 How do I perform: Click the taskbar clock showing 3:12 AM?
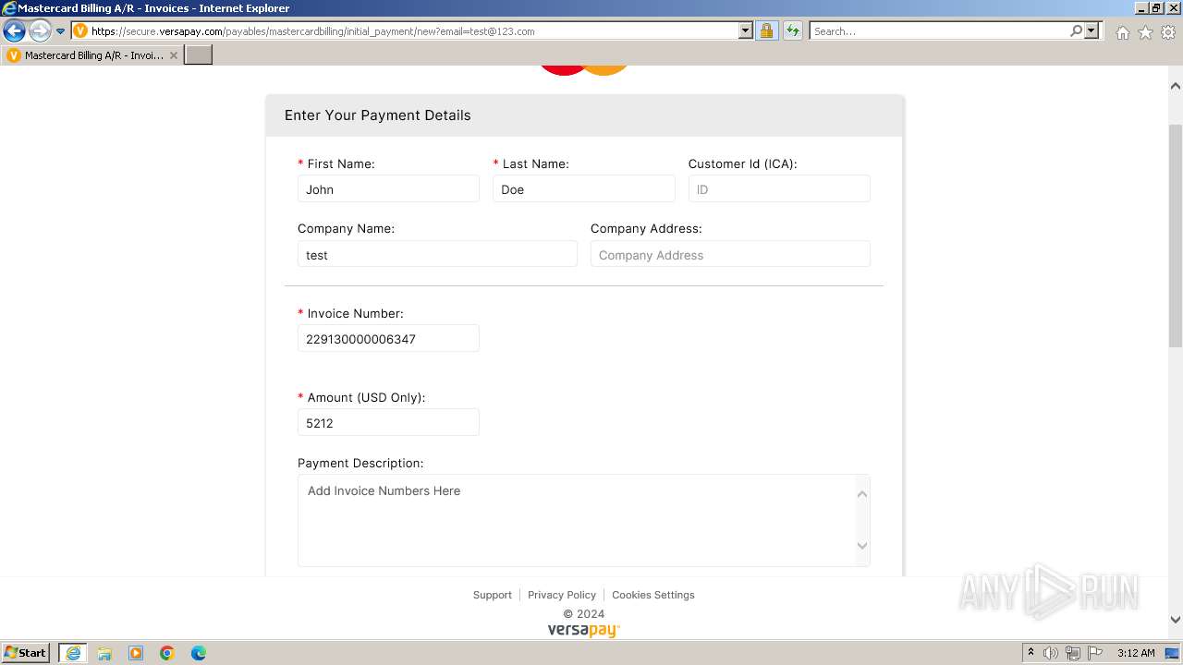(x=1136, y=653)
